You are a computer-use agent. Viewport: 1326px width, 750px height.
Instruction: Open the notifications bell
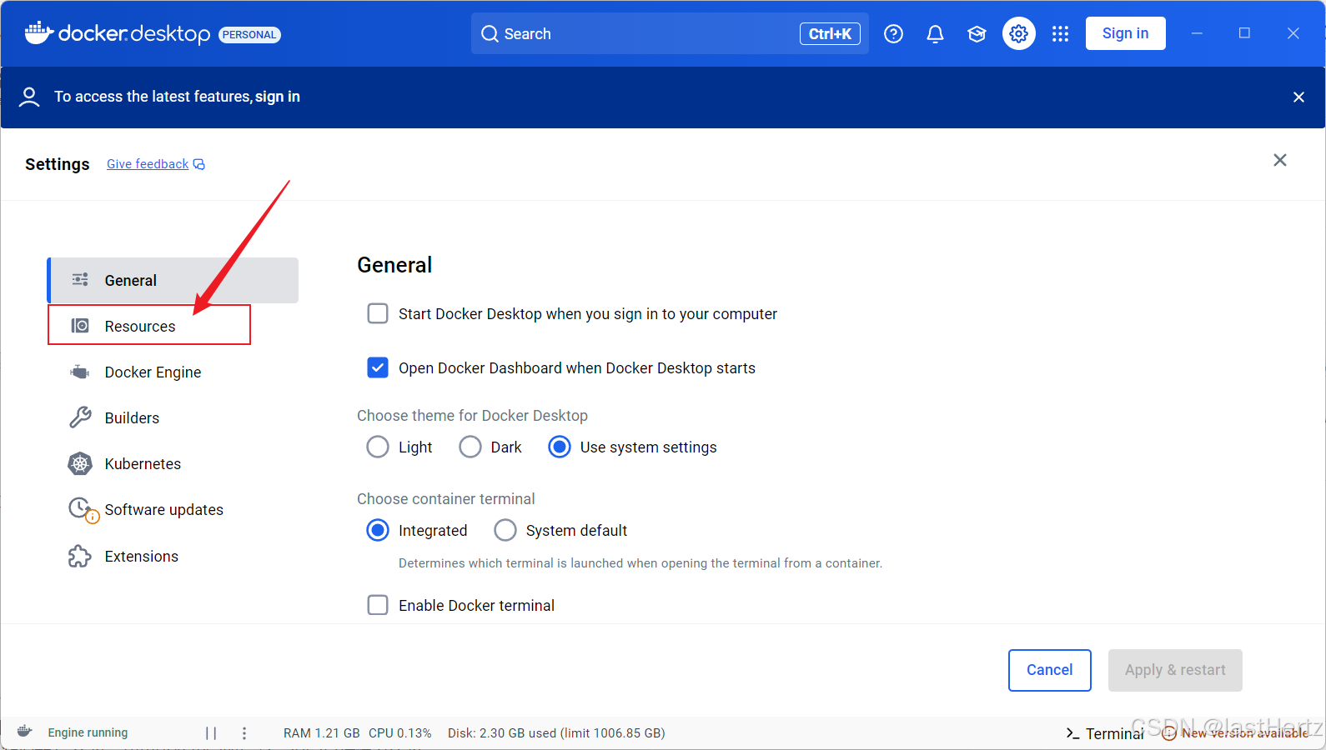935,33
